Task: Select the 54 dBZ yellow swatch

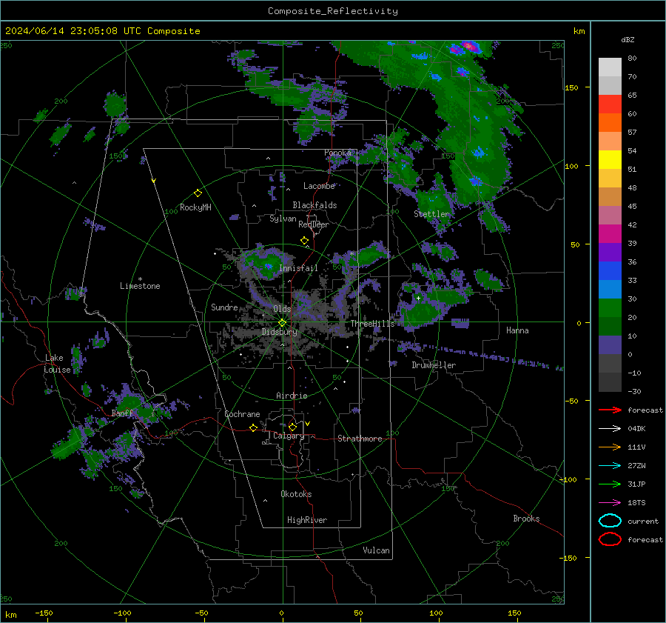Action: [x=610, y=160]
